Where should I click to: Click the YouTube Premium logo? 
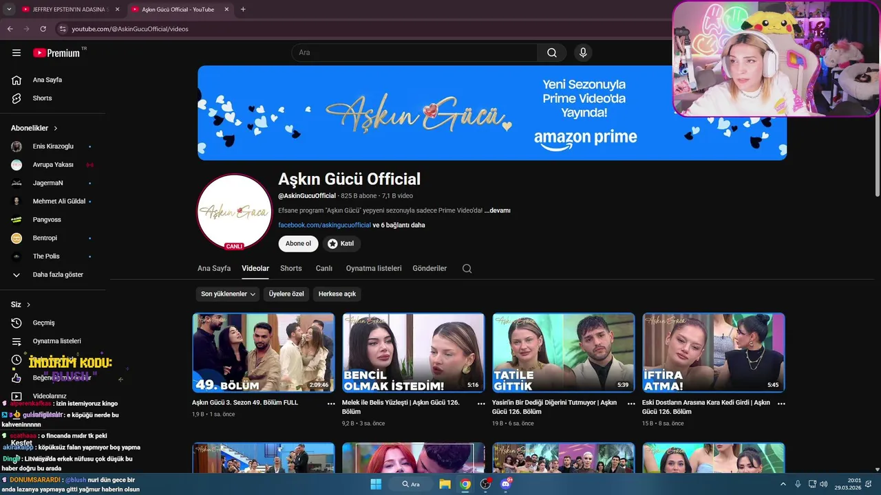pos(56,53)
